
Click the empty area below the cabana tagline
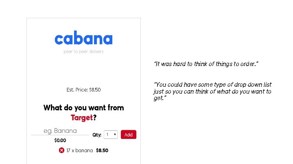pyautogui.click(x=83, y=70)
